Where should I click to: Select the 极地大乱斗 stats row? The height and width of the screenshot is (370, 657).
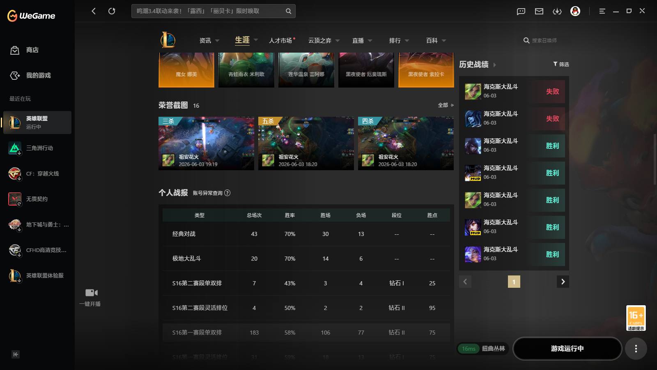(306, 259)
